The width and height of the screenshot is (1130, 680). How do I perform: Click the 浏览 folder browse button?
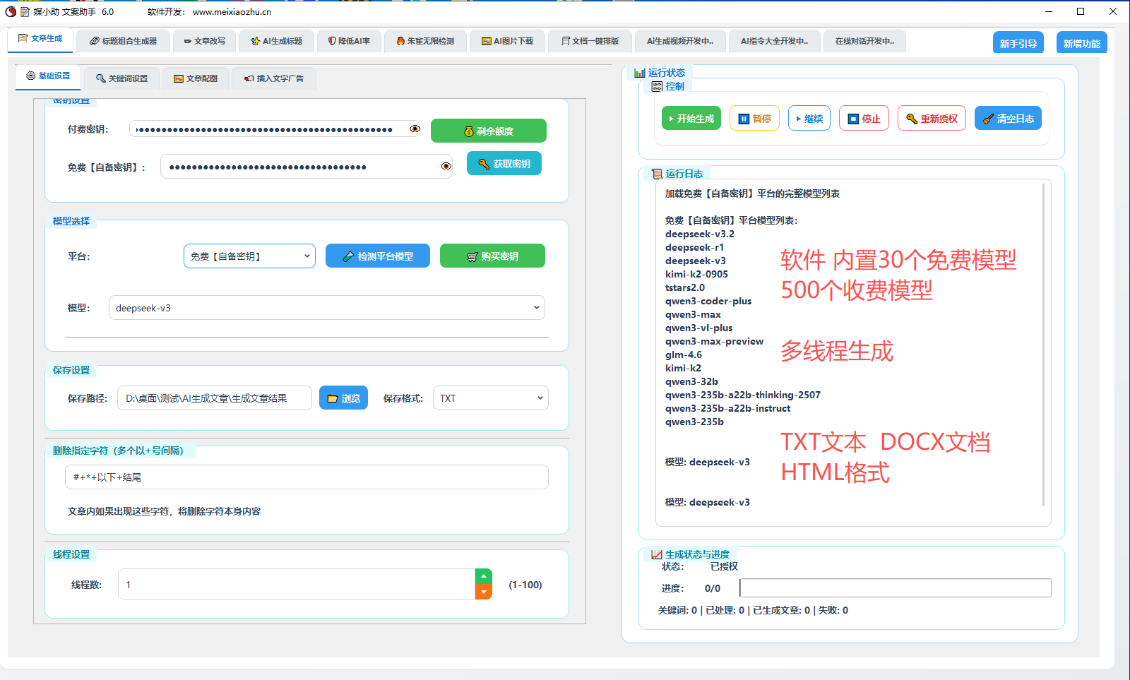(343, 398)
